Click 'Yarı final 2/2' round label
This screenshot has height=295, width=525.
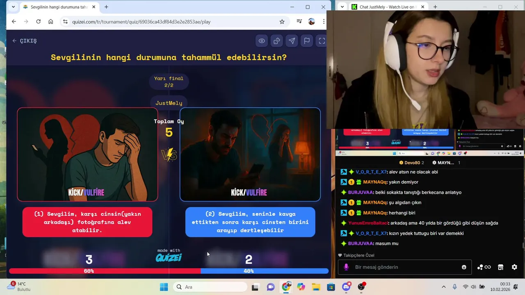[x=169, y=82]
